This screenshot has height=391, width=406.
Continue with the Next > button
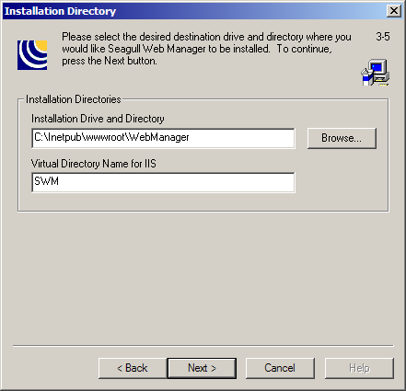(x=202, y=368)
